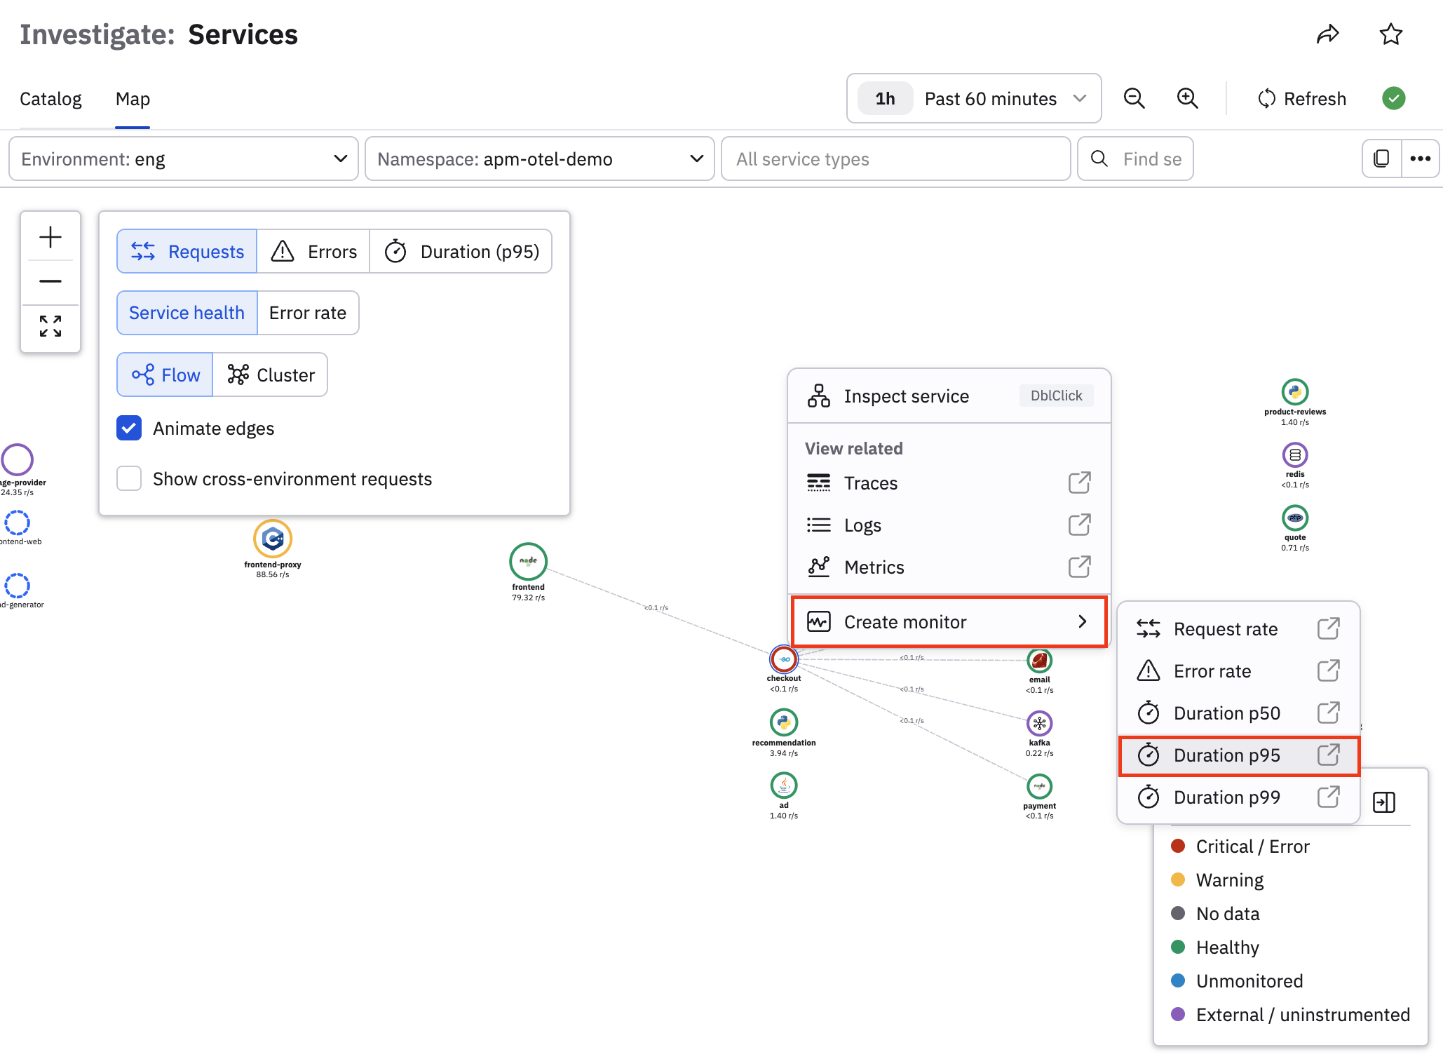The width and height of the screenshot is (1443, 1059).
Task: Click the Healthy legend green dot
Action: coord(1178,946)
